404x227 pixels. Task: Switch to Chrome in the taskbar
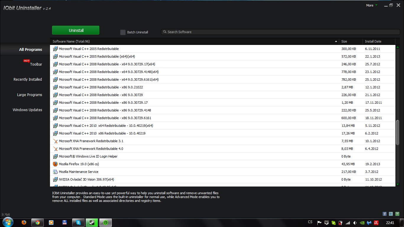[38, 223]
